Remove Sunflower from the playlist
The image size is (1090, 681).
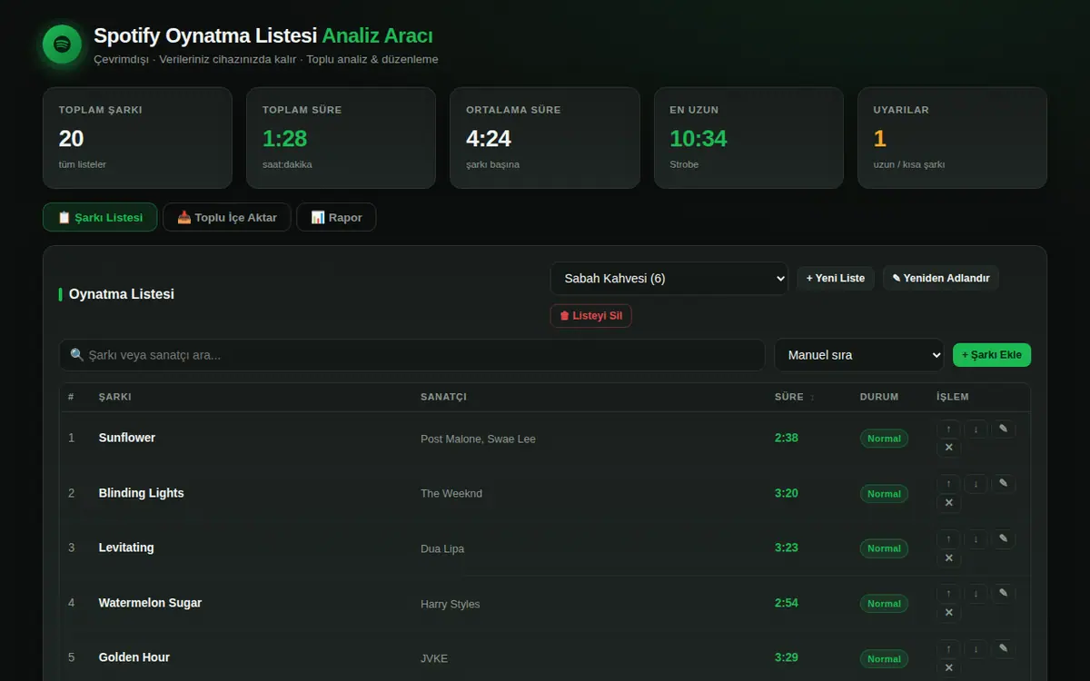coord(948,448)
